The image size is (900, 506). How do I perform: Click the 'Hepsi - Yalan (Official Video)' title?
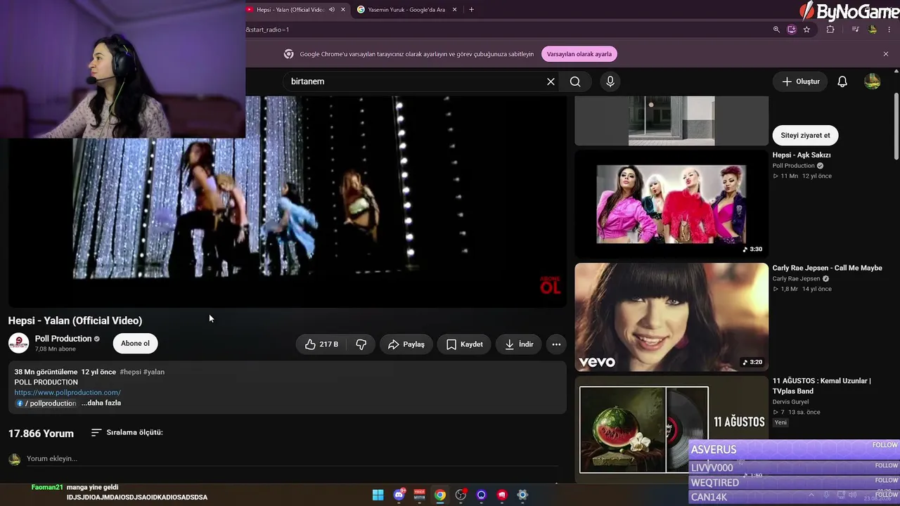tap(75, 320)
